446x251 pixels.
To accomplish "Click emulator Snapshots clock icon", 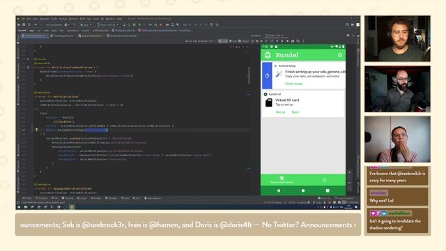I will [x=298, y=41].
